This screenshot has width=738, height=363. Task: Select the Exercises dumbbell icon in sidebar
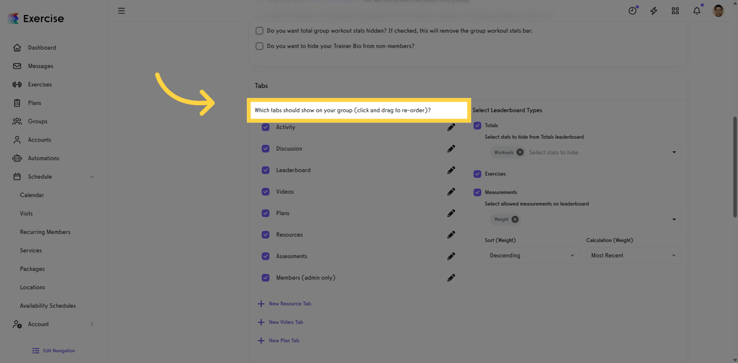point(17,84)
